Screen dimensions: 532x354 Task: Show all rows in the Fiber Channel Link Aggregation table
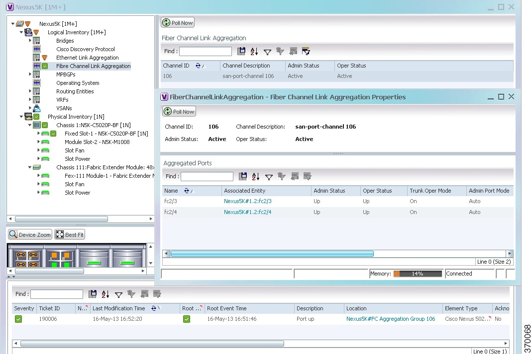coord(293,51)
